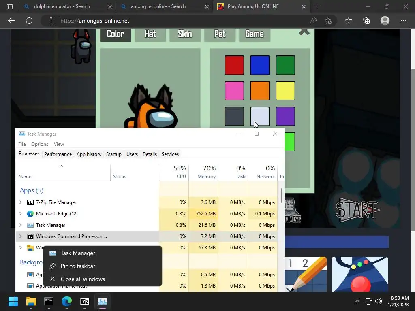
Task: Close the dolphin emulator search tab
Action: tap(110, 6)
